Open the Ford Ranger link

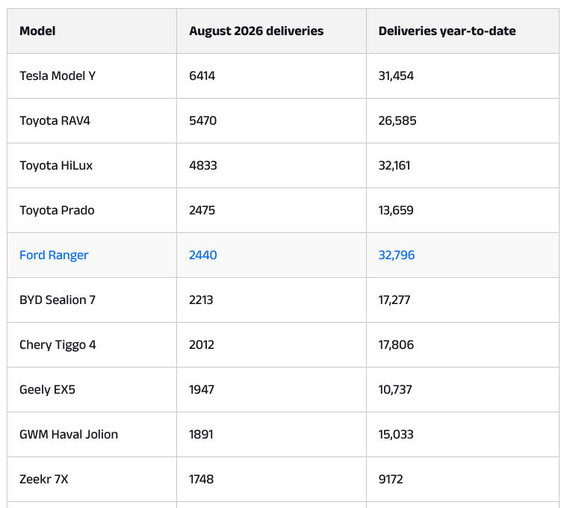[x=54, y=255]
